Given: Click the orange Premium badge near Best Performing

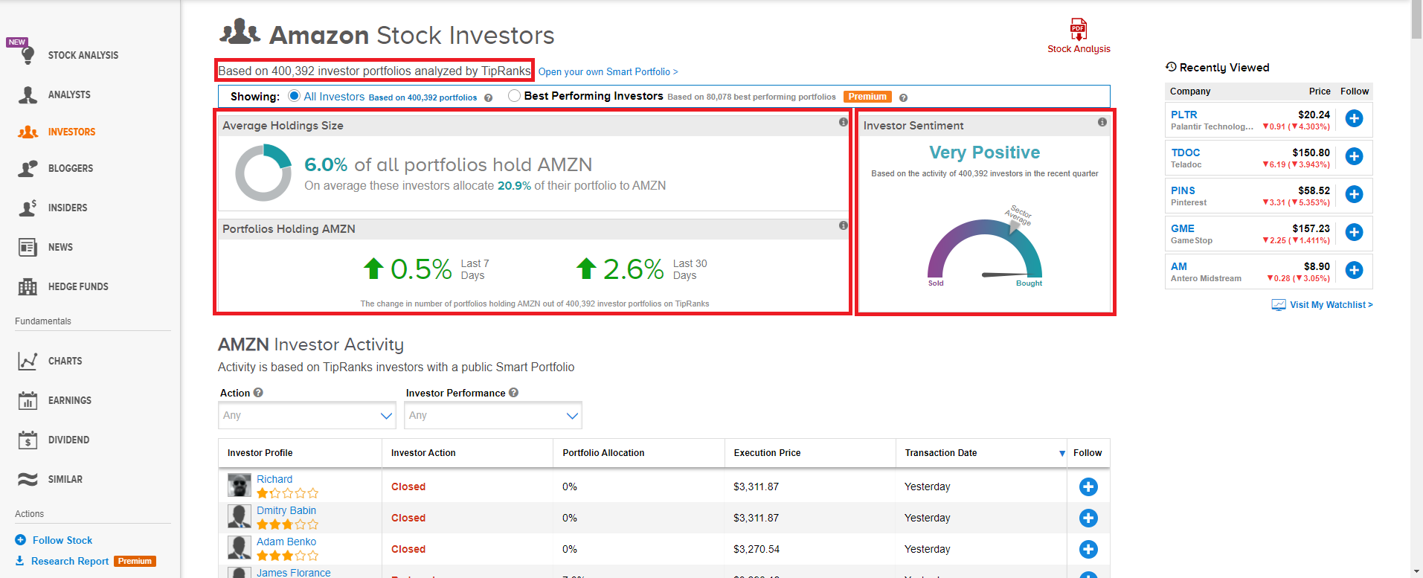Looking at the screenshot, I should pos(867,97).
